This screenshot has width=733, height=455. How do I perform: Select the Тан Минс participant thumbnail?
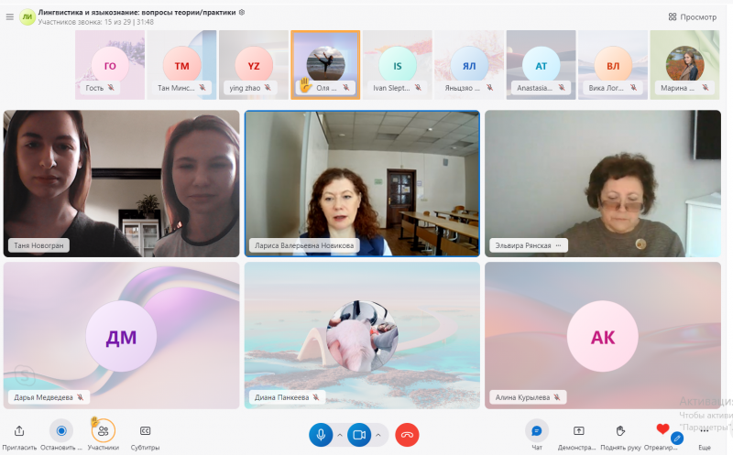coord(181,65)
